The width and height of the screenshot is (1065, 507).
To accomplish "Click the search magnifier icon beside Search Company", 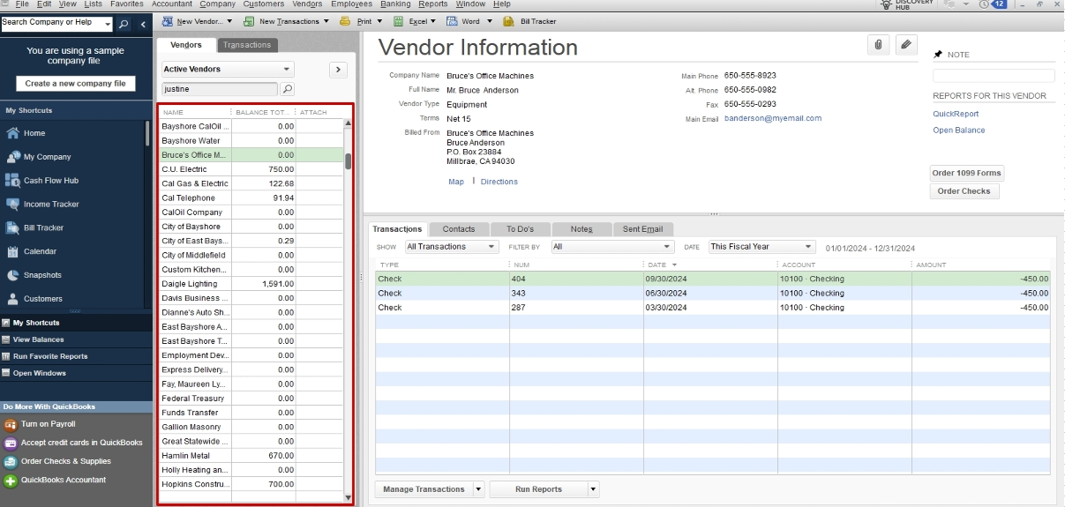I will [124, 24].
